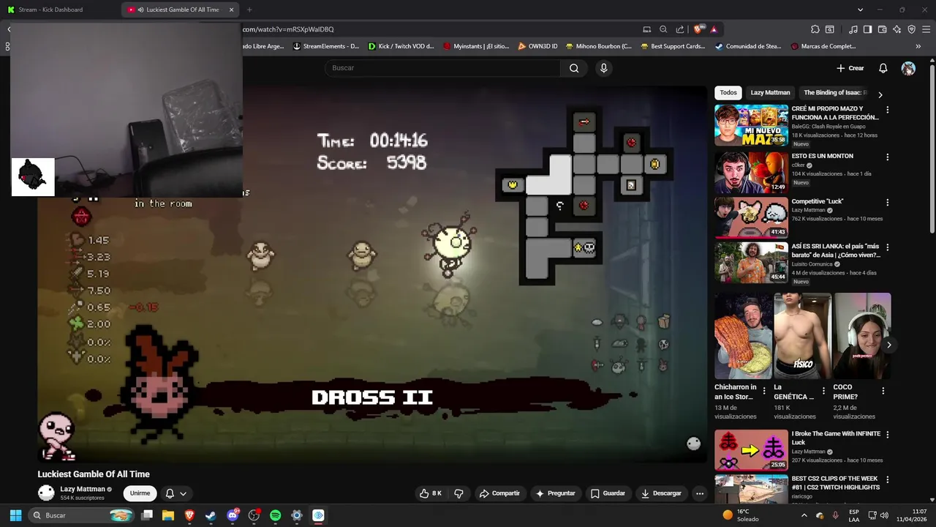Open options menu for ESTO ES UN MONTON
The image size is (936, 527).
(888, 157)
